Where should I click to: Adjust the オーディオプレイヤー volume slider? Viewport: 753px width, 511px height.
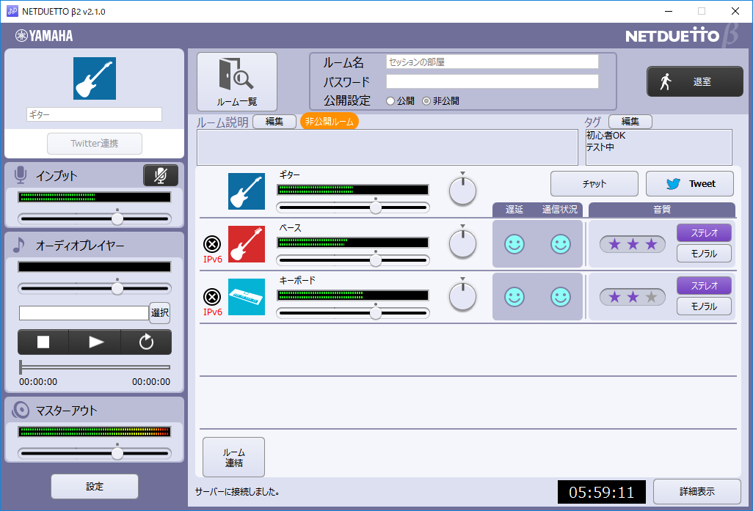(x=95, y=288)
